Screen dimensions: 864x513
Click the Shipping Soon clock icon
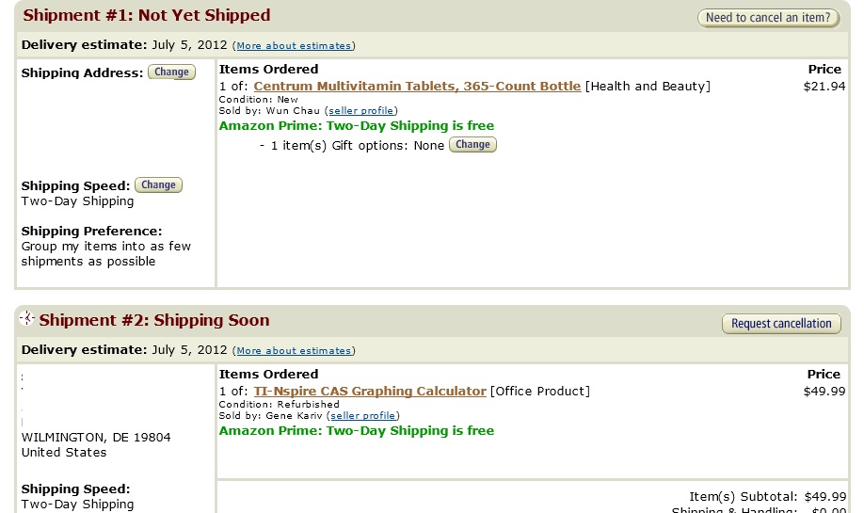(x=27, y=318)
